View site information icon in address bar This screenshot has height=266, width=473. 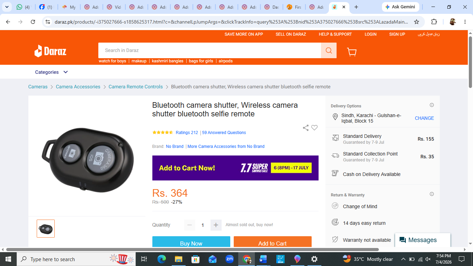(48, 22)
